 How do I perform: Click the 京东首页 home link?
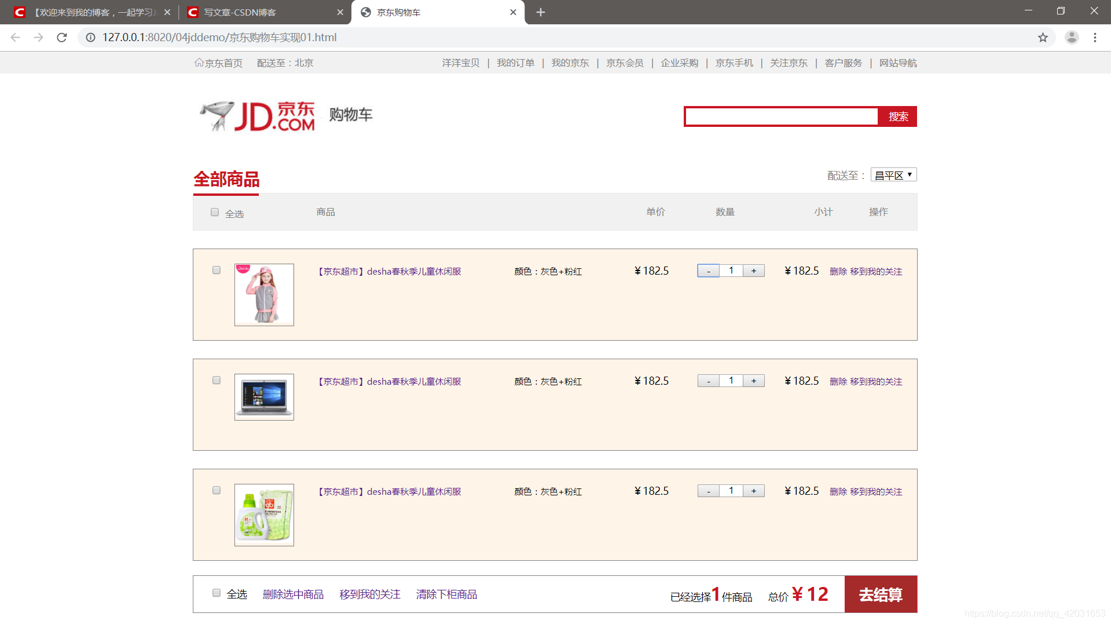click(218, 63)
